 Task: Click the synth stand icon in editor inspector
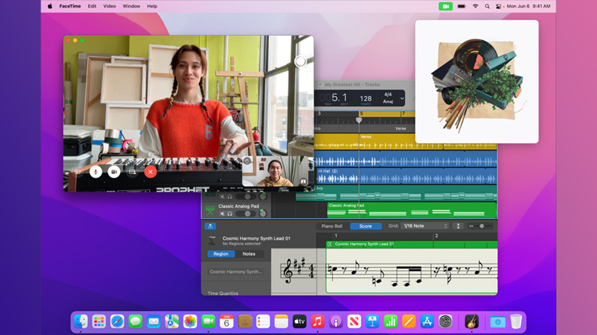coord(212,240)
